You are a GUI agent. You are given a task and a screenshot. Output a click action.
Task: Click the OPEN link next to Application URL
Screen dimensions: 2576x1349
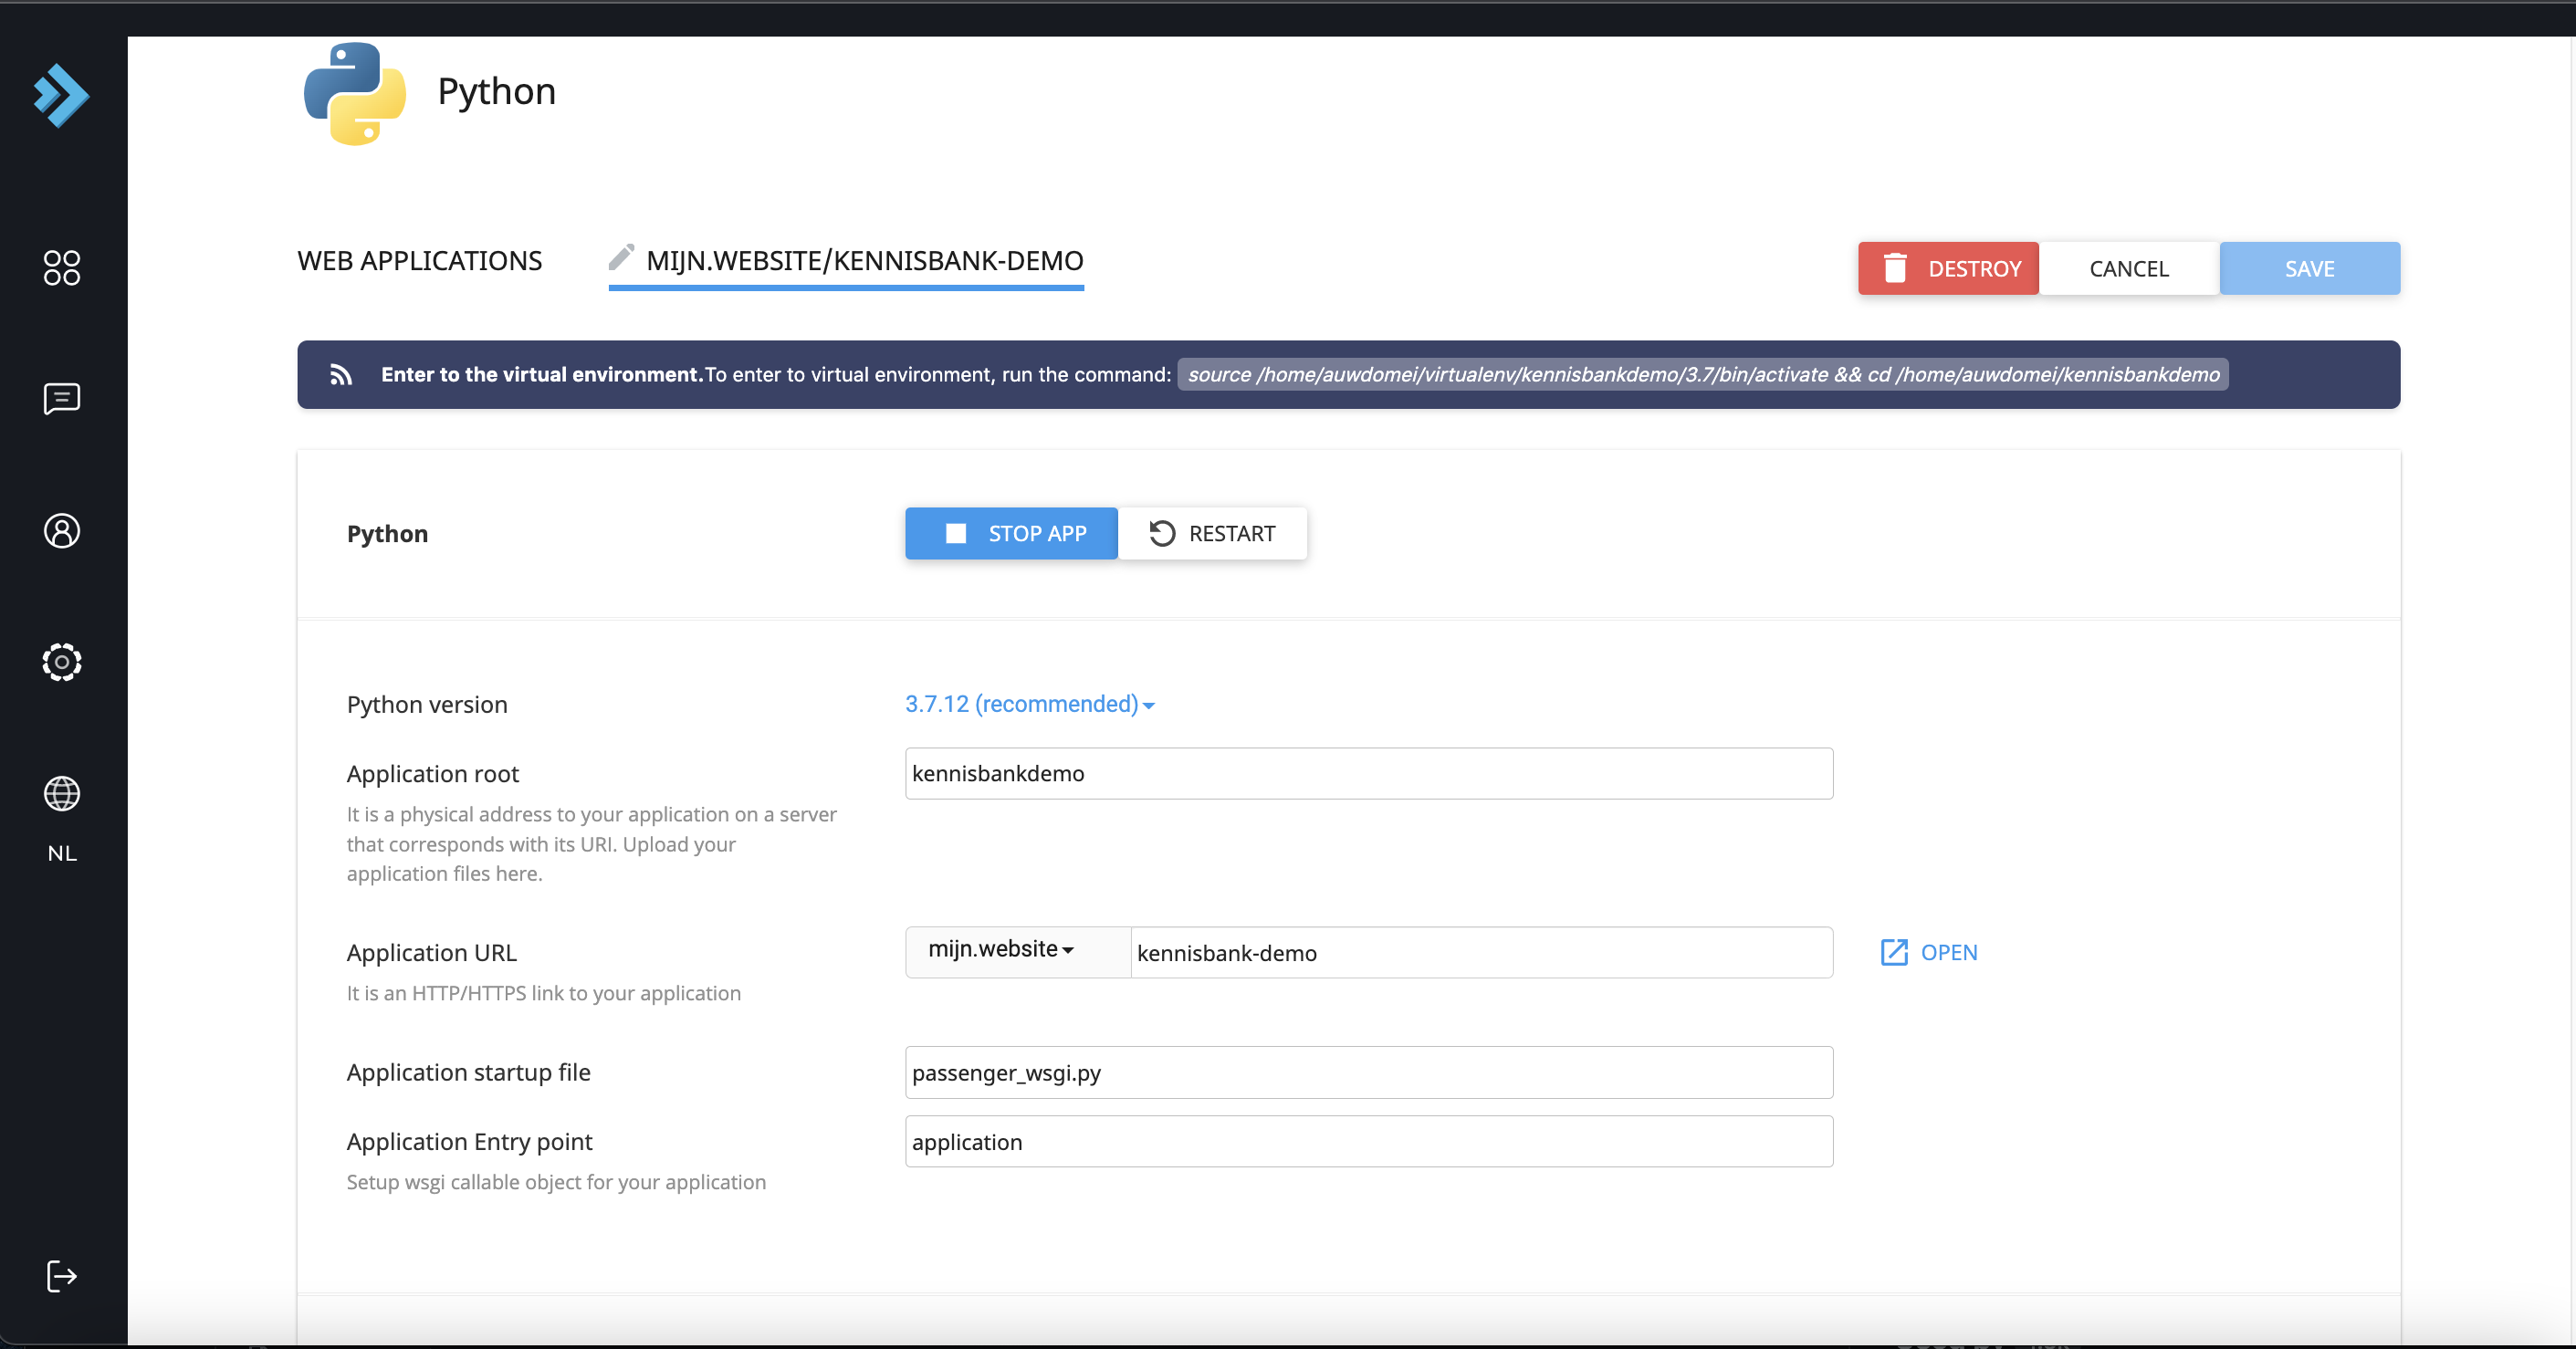pos(1928,952)
